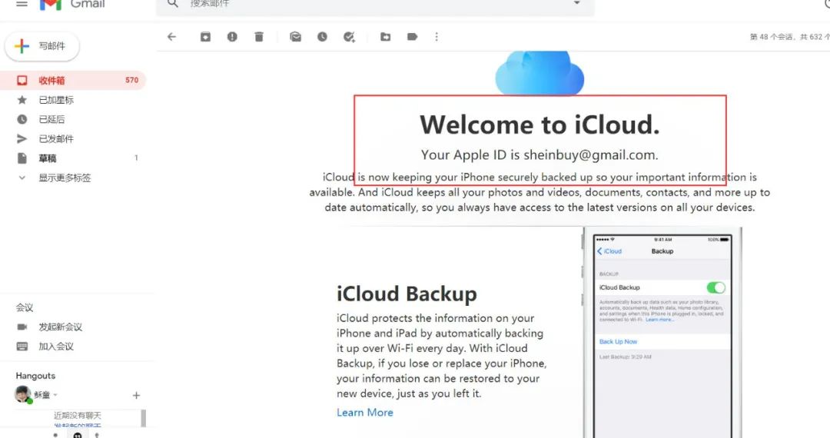Open the Learn More link
Image resolution: width=830 pixels, height=438 pixels.
click(x=365, y=413)
